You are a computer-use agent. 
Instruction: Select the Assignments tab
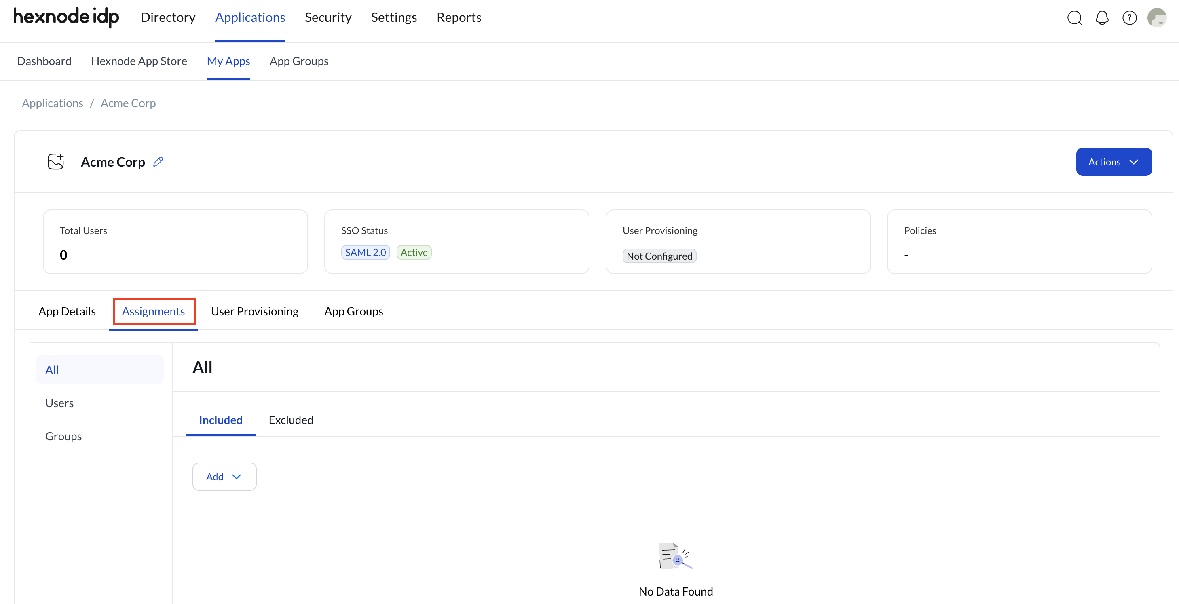pyautogui.click(x=153, y=311)
